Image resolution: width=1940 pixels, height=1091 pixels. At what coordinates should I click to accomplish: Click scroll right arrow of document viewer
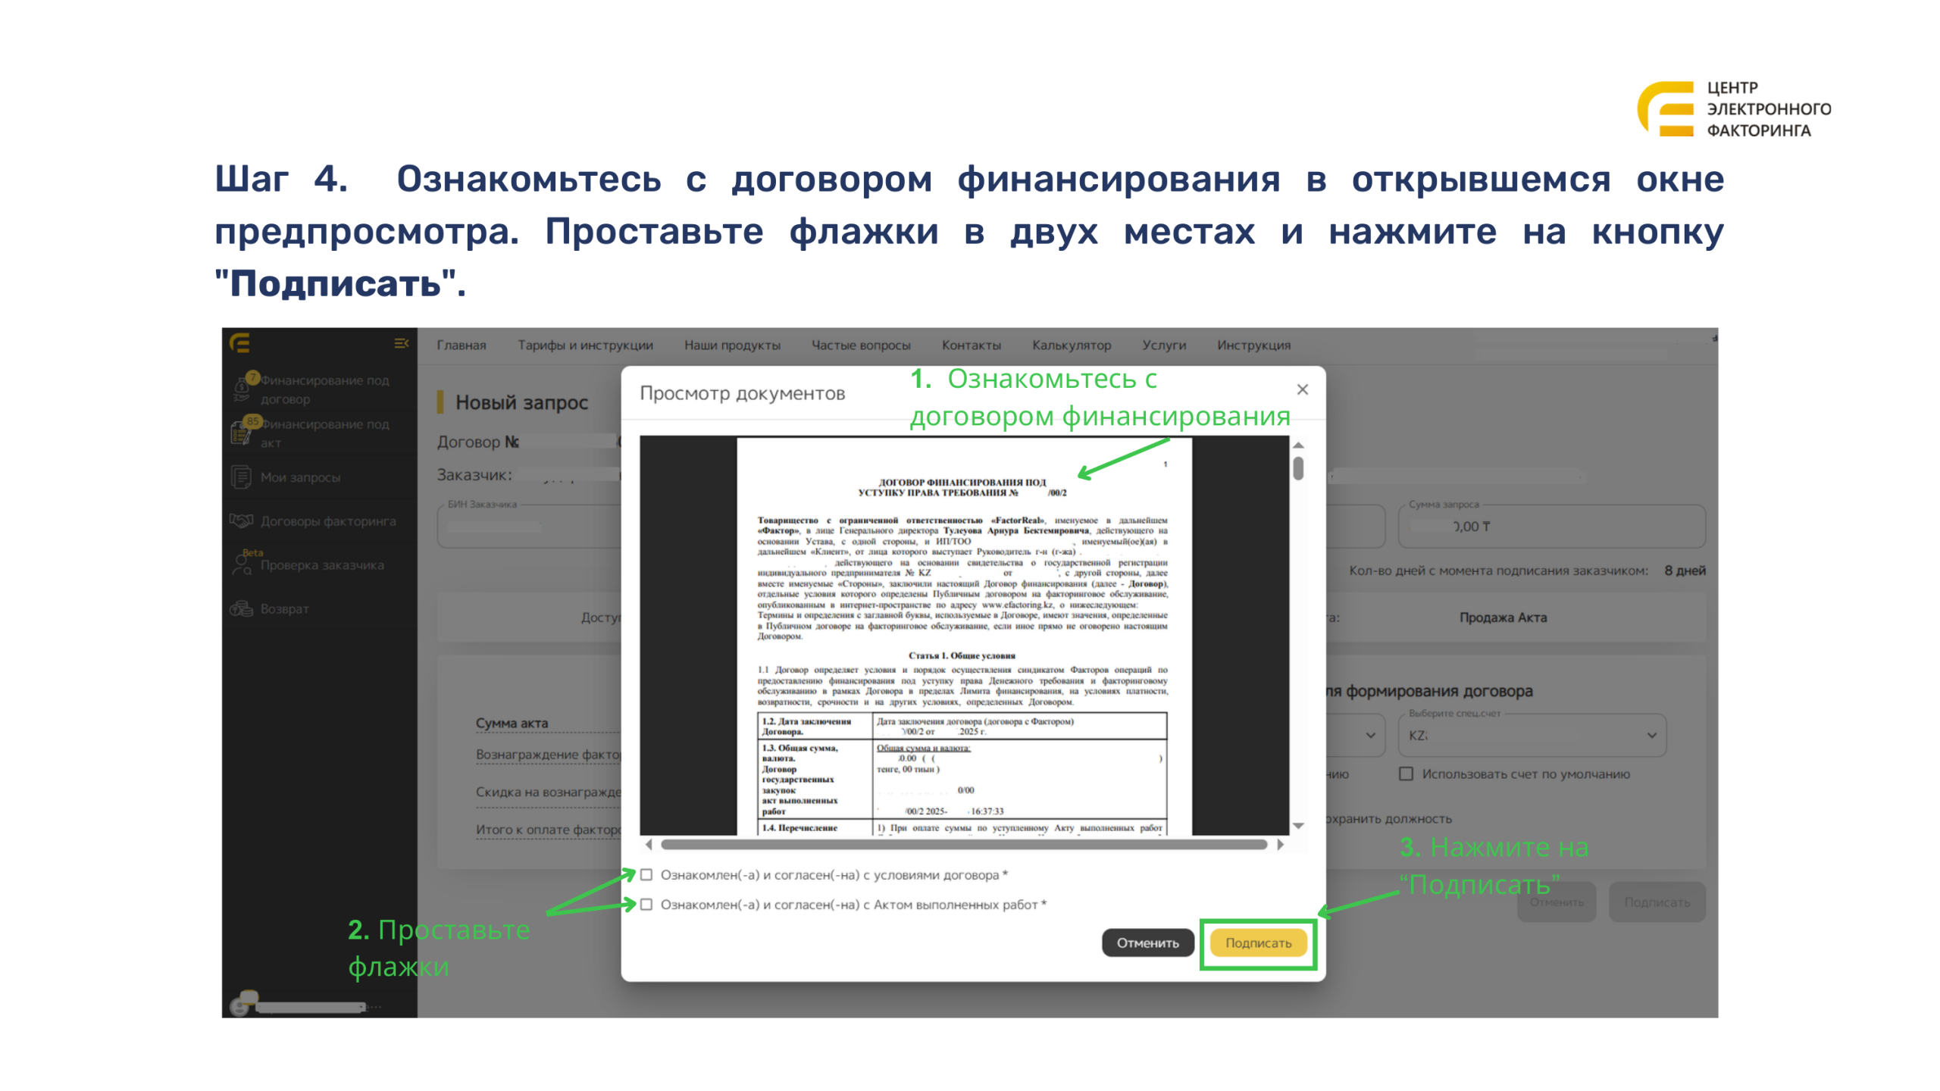tap(1281, 844)
